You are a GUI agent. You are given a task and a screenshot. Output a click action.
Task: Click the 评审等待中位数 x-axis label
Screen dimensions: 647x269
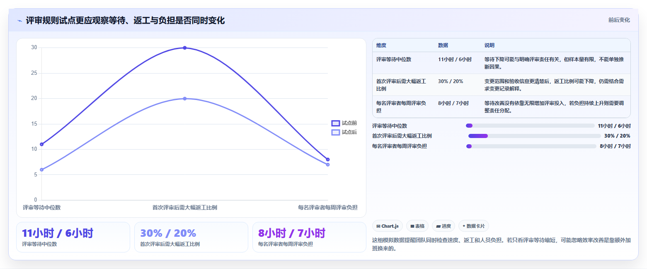[x=42, y=207]
